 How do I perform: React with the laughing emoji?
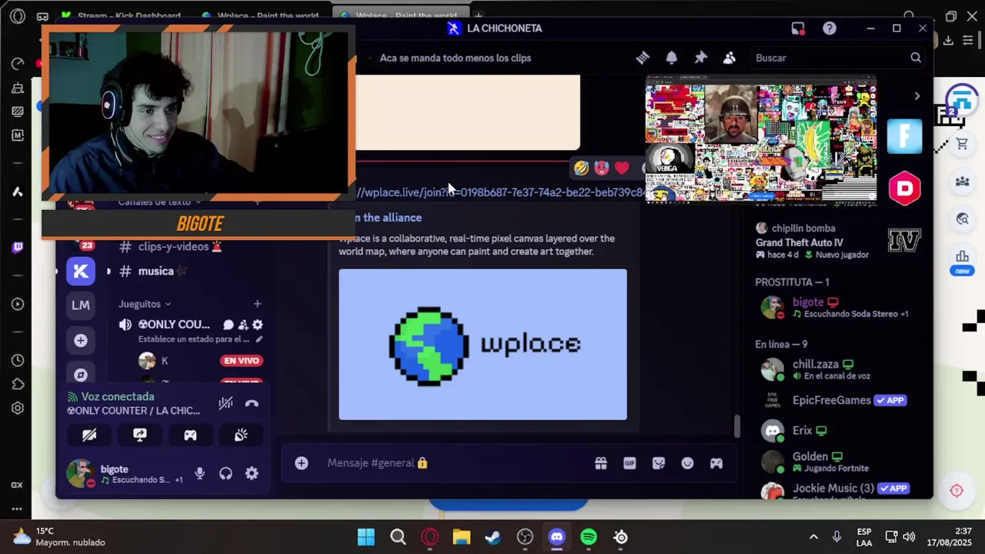(x=581, y=168)
